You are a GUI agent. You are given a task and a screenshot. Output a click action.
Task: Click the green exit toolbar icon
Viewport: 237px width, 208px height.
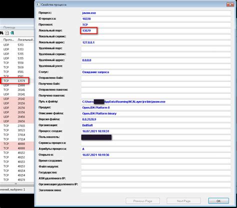coord(12,33)
